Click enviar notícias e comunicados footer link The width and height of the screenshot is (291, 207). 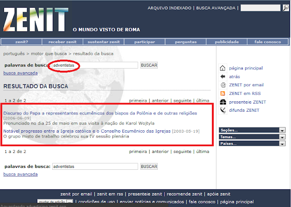152,202
